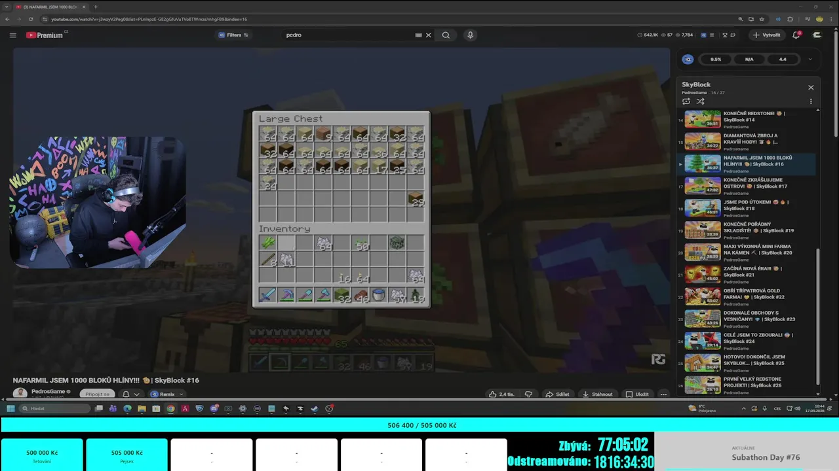The width and height of the screenshot is (839, 471).
Task: Open 'CELÉ JSEM TO ZBOURAL' SkyBlock #24
Action: click(x=747, y=340)
